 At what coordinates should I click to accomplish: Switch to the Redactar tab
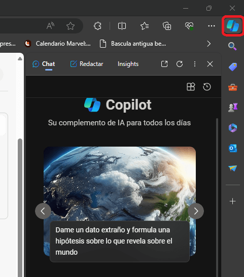[x=87, y=64]
